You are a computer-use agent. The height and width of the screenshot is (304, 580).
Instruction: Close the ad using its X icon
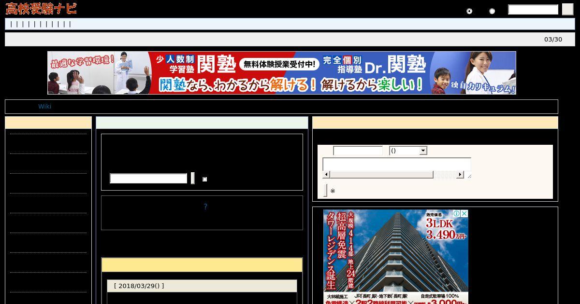tap(464, 213)
